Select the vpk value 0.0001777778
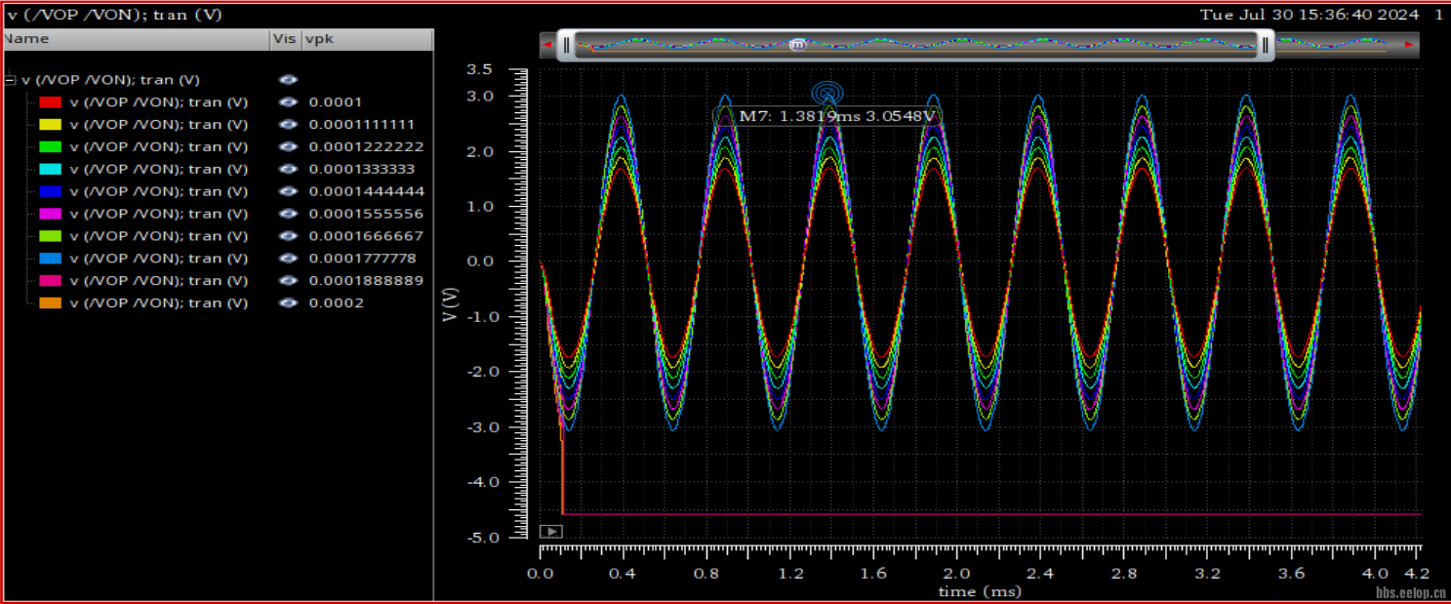1451x604 pixels. [x=362, y=259]
